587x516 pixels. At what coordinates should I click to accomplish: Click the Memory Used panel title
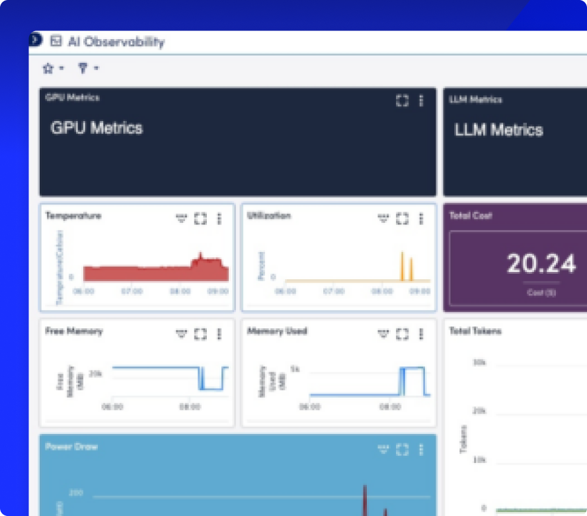[277, 331]
